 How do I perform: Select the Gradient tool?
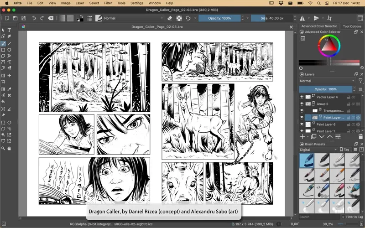click(x=3, y=89)
